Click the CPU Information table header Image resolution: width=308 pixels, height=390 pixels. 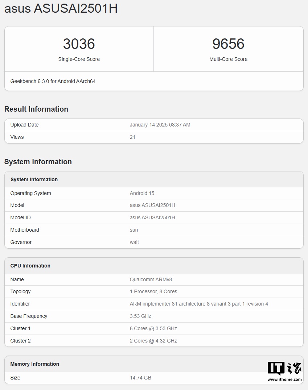[x=30, y=266]
